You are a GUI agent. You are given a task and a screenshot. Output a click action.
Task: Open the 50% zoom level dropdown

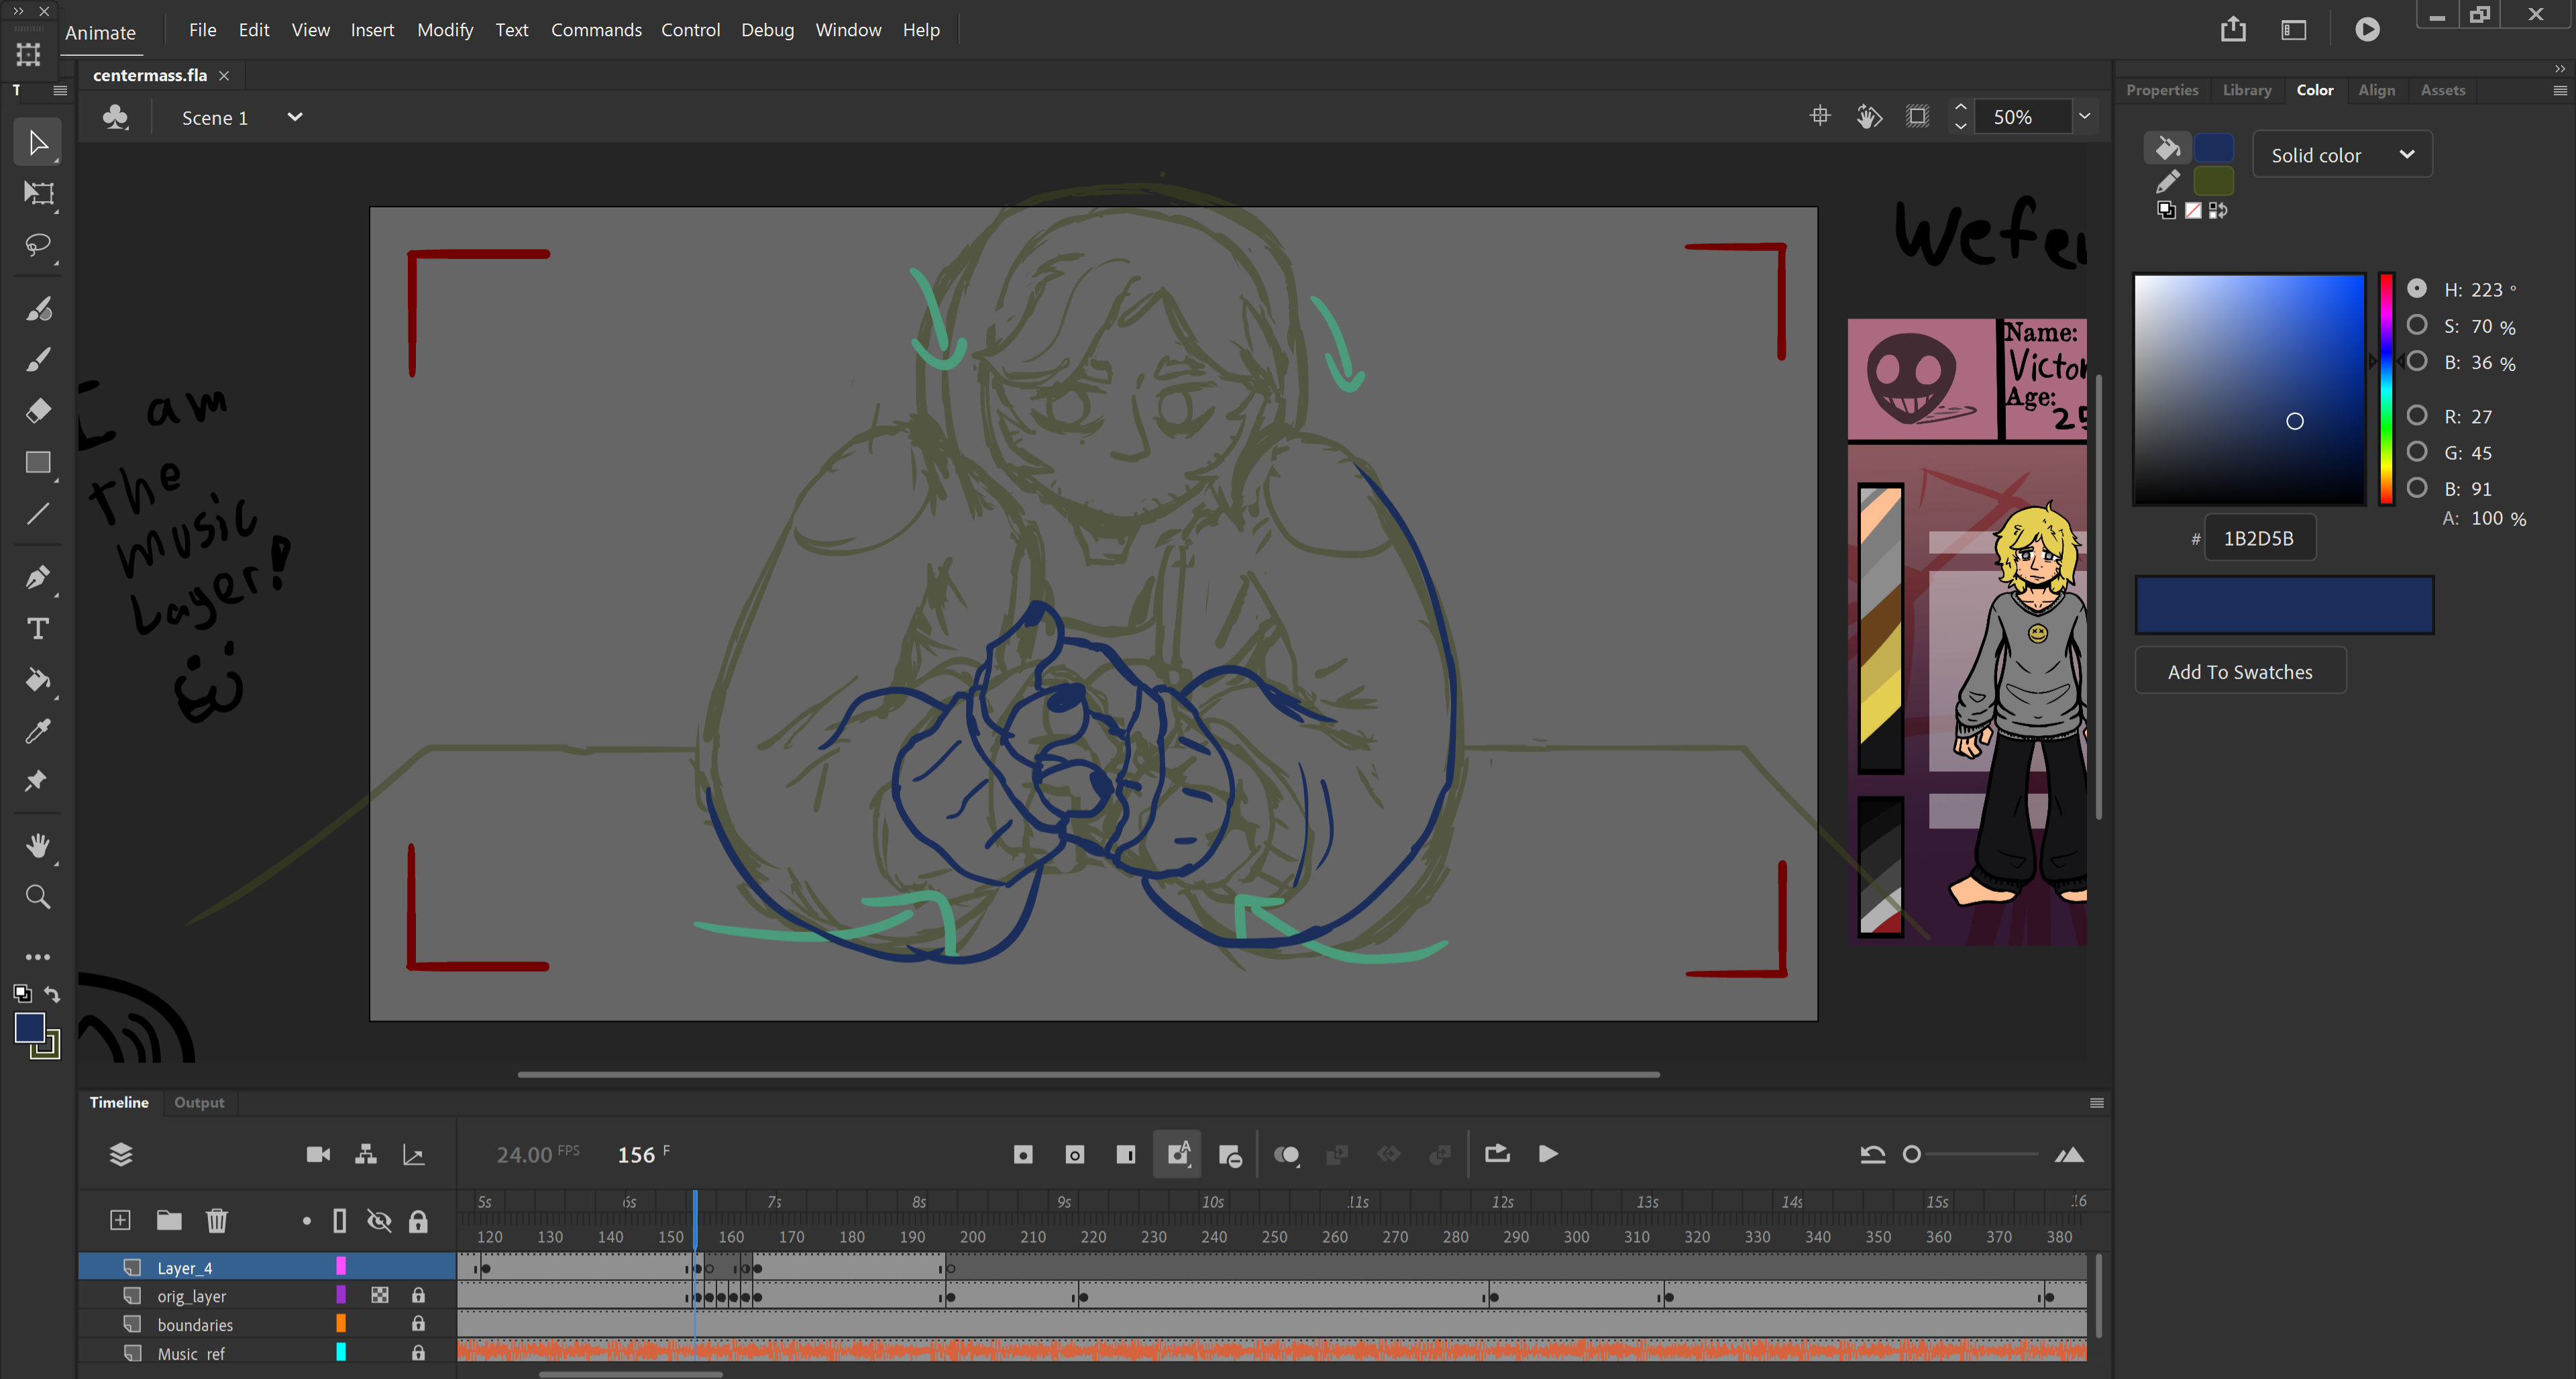coord(2084,117)
